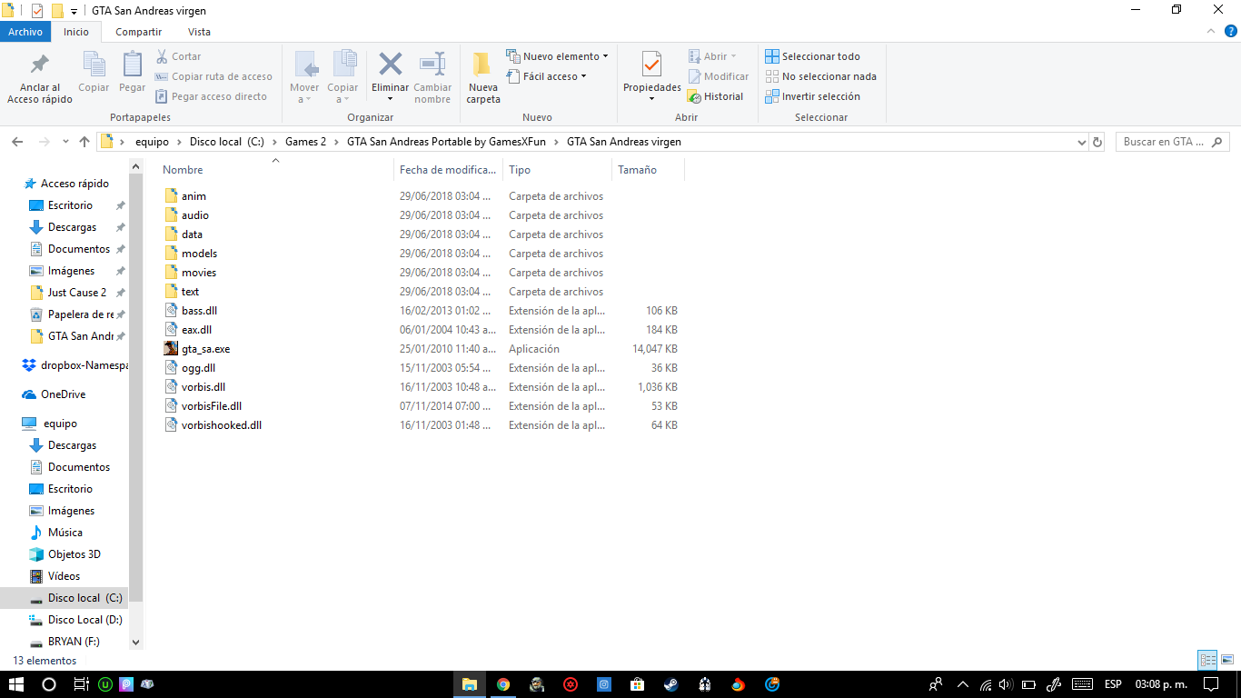Open the Archivo tab
This screenshot has width=1241, height=698.
tap(25, 32)
